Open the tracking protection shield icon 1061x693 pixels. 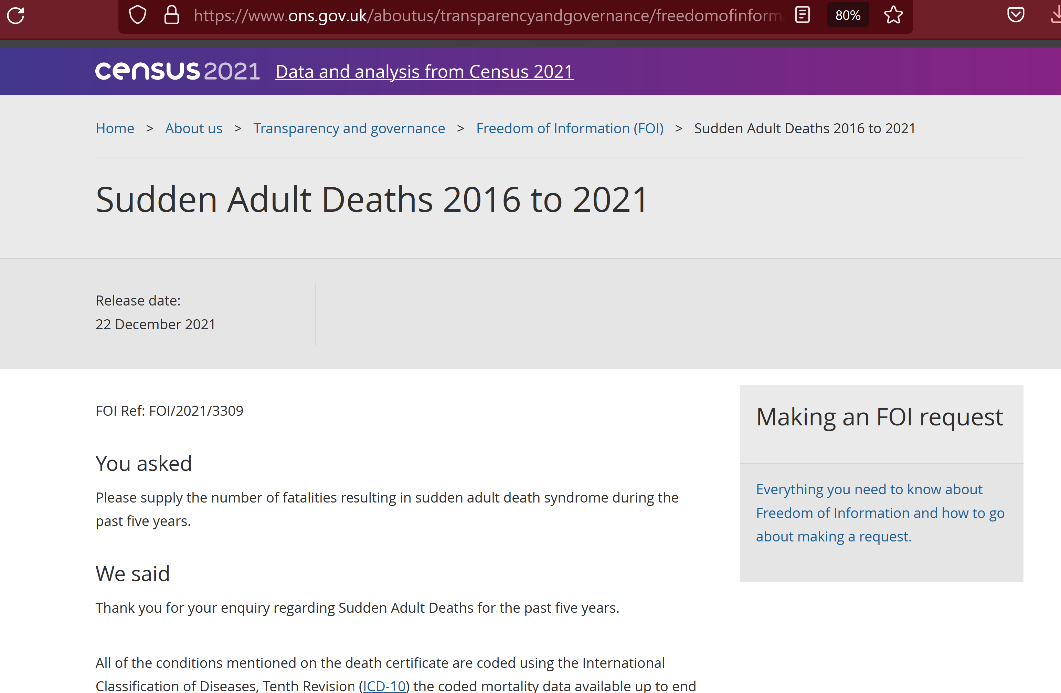point(137,15)
